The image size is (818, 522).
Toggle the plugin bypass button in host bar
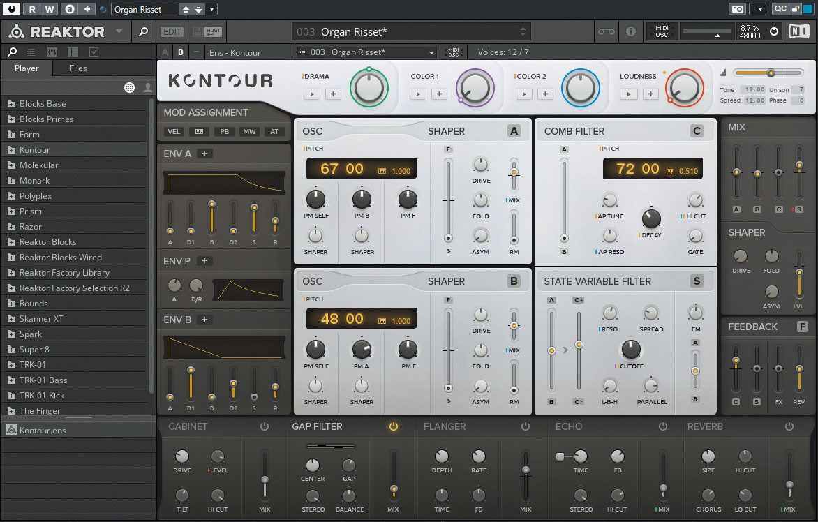tap(11, 9)
